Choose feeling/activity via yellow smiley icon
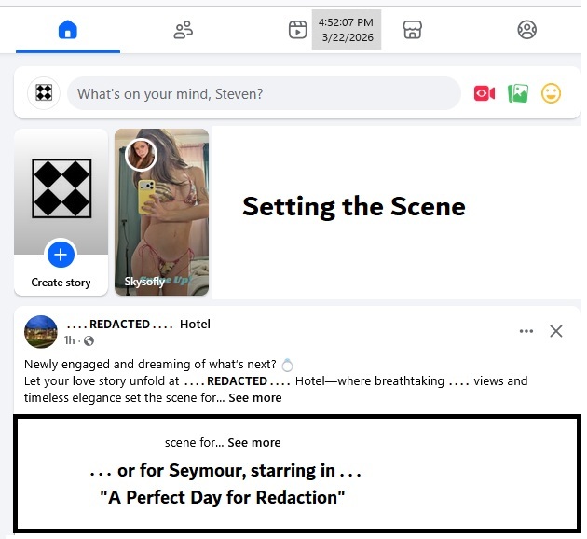The image size is (587, 539). click(552, 93)
